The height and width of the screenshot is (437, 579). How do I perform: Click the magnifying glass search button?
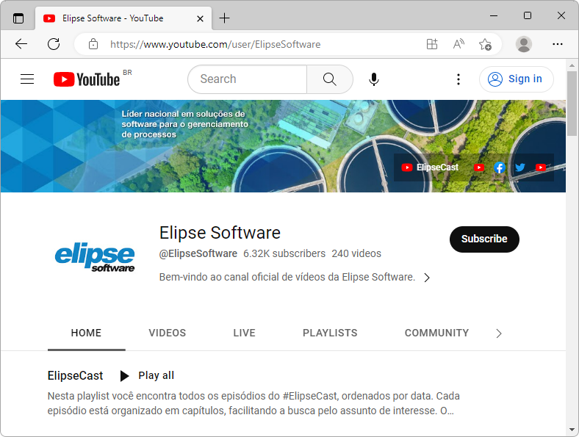[329, 79]
